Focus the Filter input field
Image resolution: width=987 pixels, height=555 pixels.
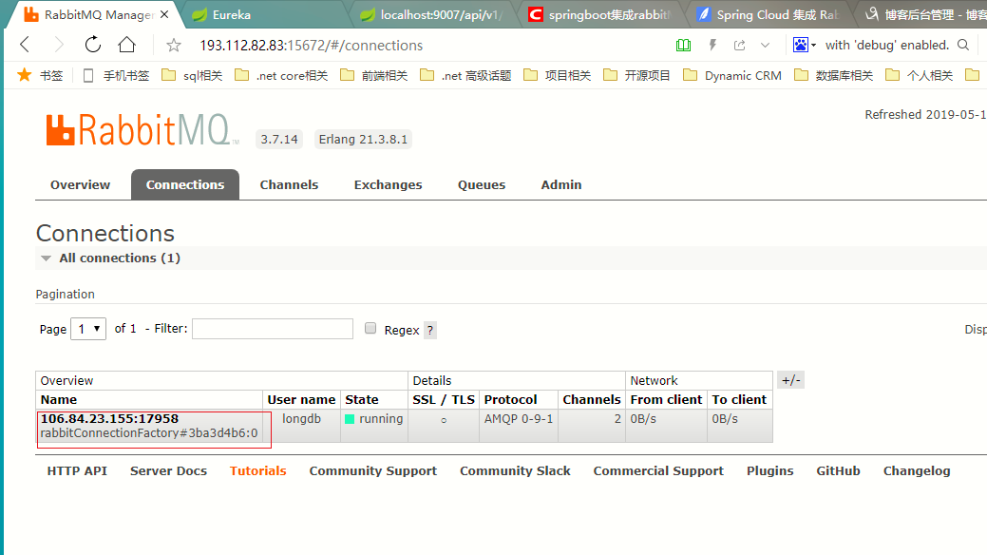(273, 329)
